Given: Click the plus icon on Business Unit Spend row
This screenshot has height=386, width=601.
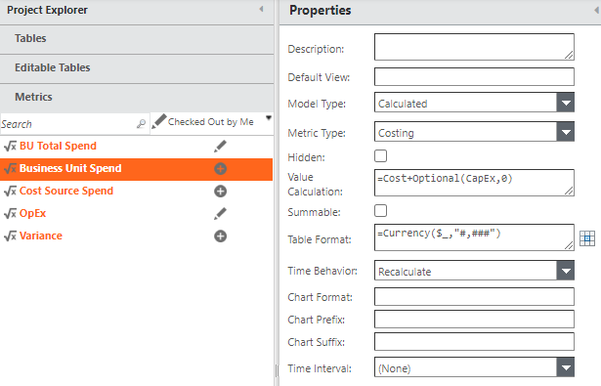Looking at the screenshot, I should [x=221, y=169].
